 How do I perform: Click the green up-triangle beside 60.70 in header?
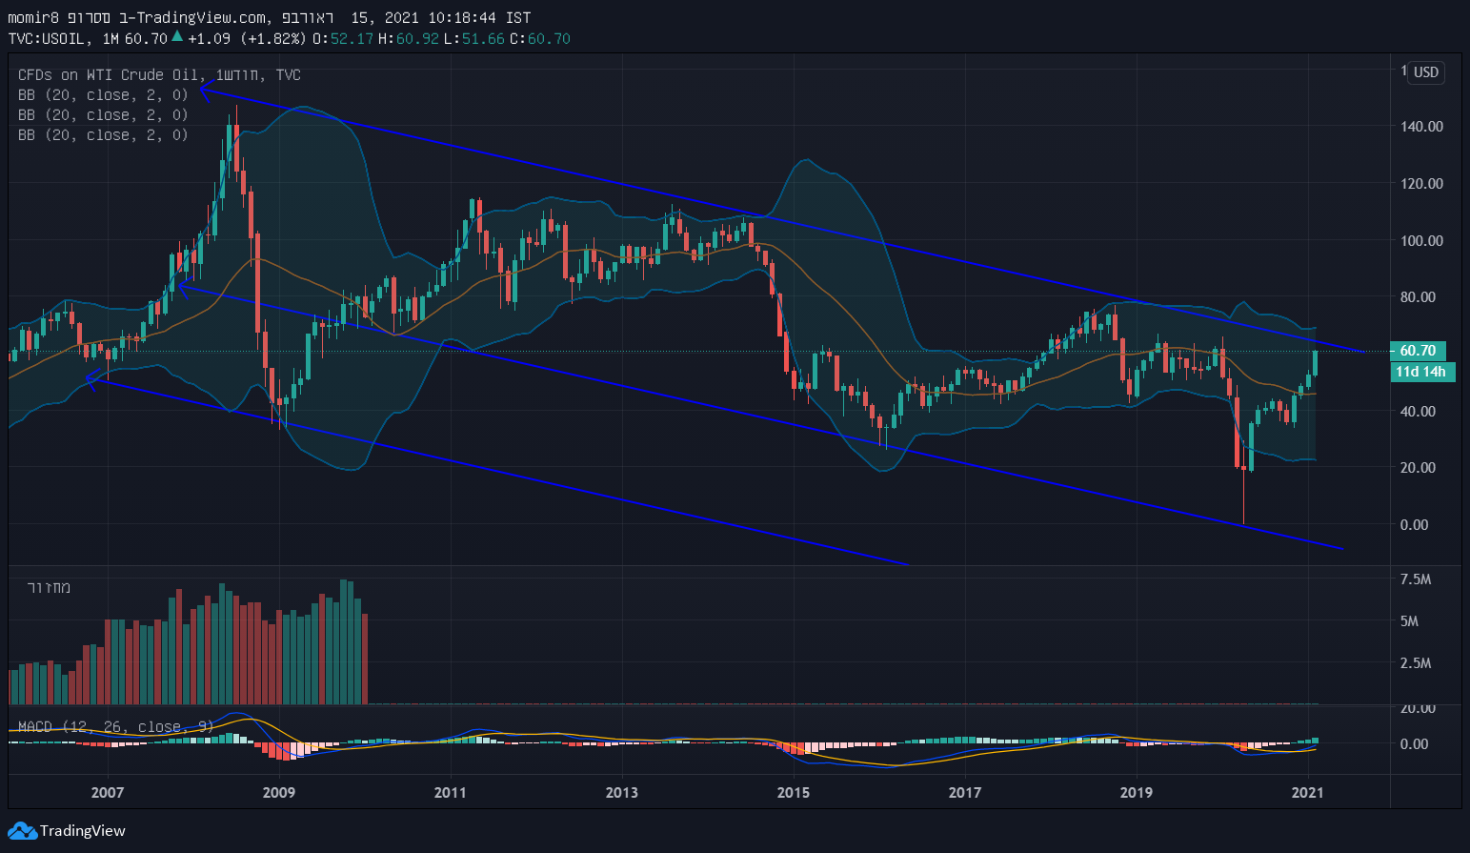176,37
